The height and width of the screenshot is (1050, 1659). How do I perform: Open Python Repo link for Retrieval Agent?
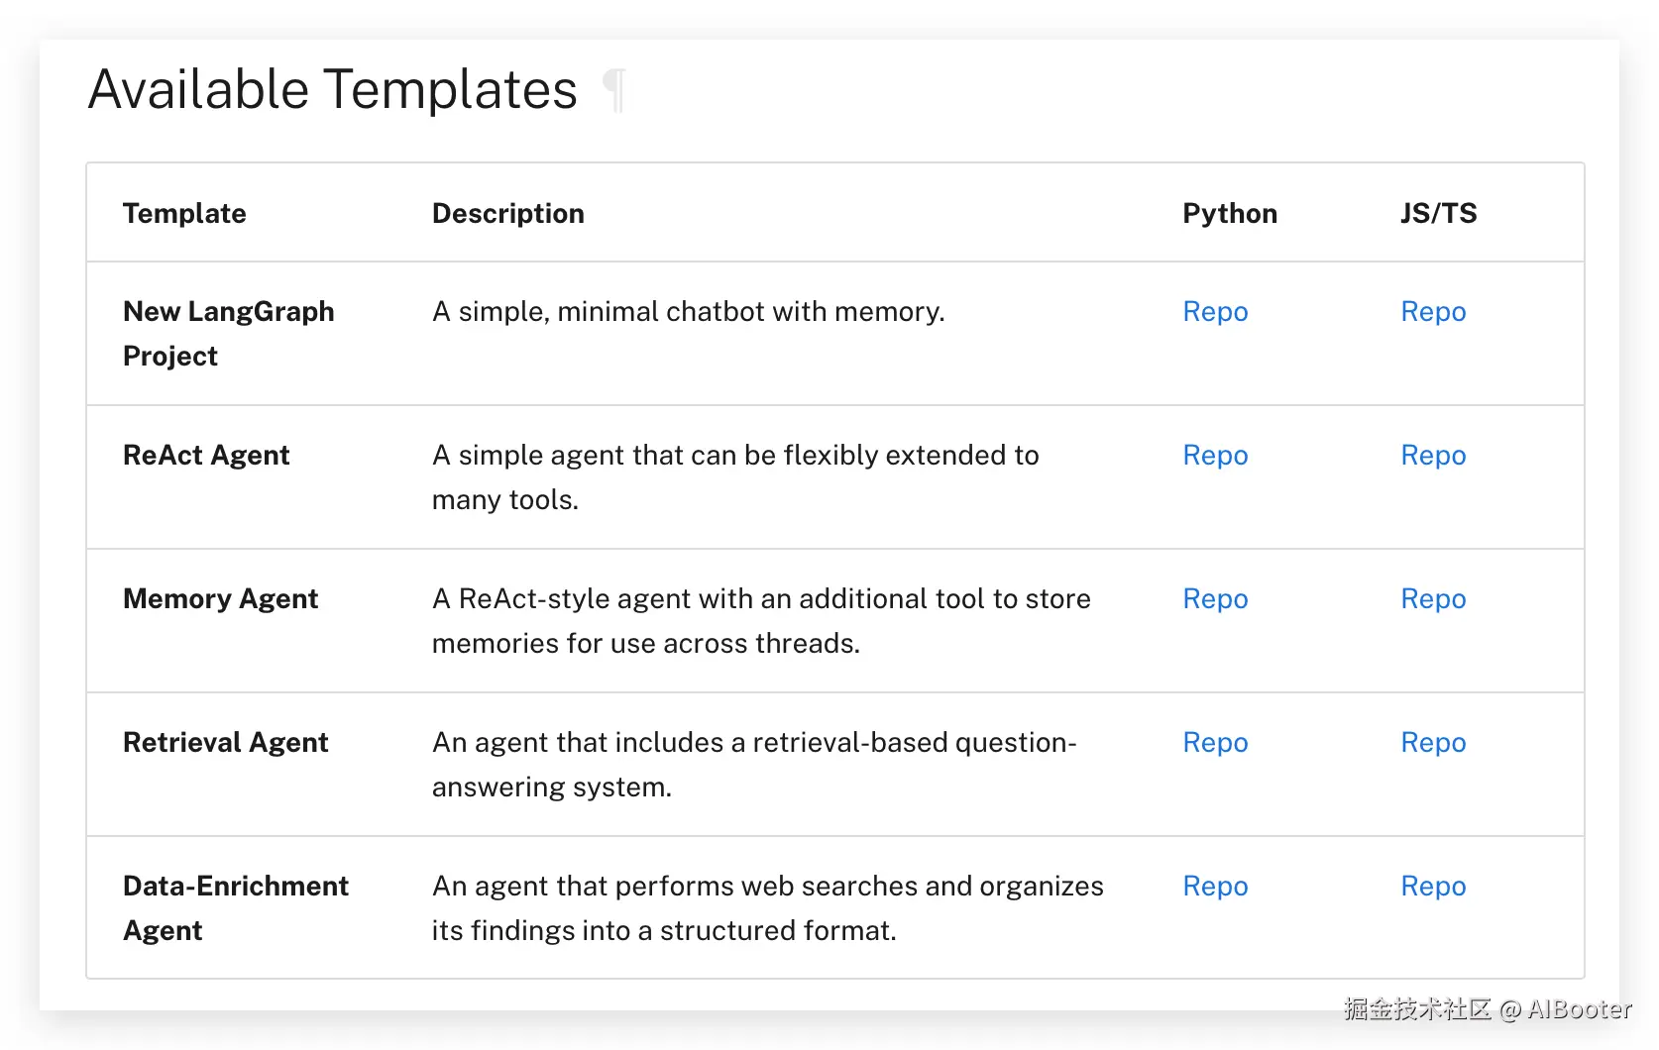(x=1215, y=743)
